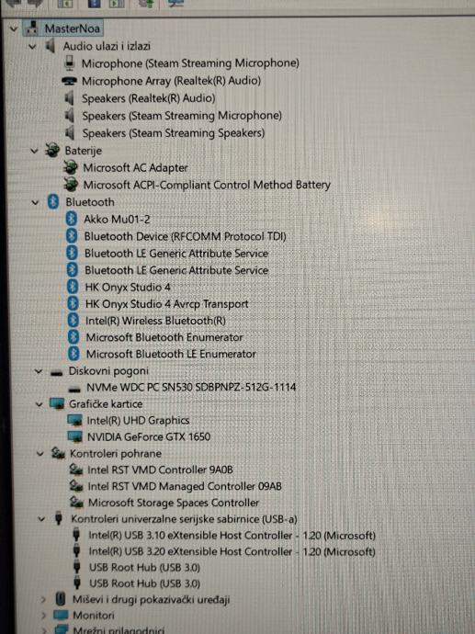Click the Grafičke kartice display adapter icon
This screenshot has height=634, width=475.
(57, 403)
